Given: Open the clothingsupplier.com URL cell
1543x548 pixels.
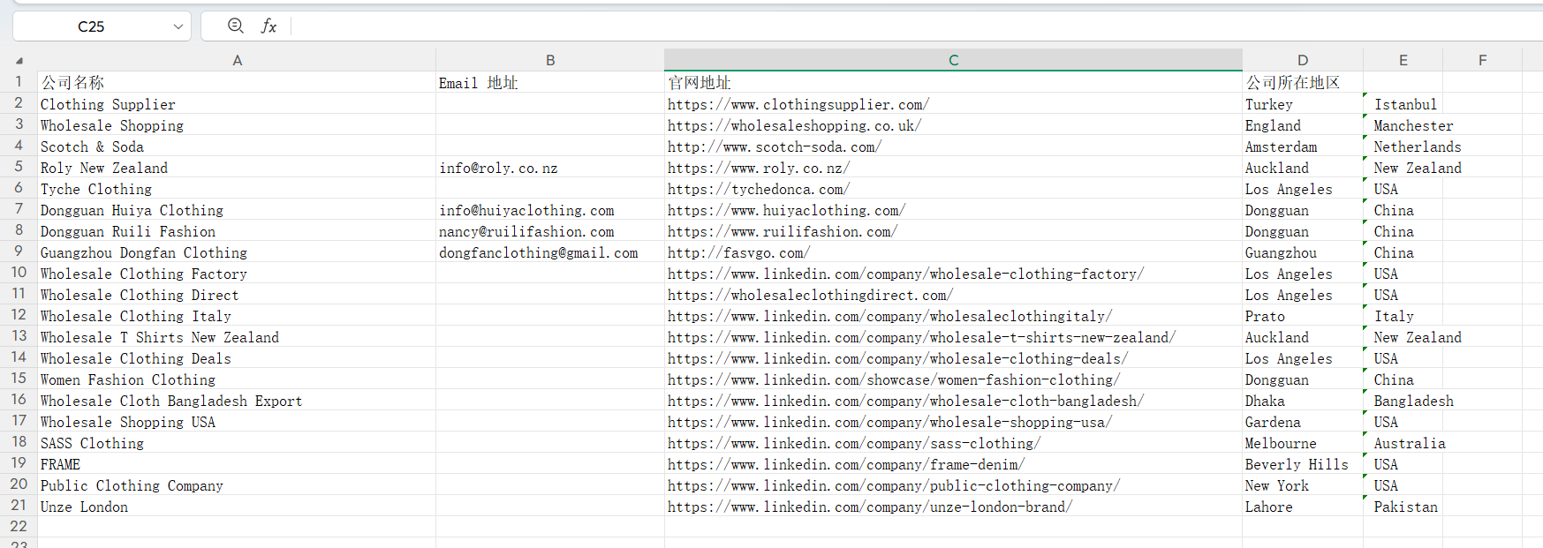Looking at the screenshot, I should 953,104.
